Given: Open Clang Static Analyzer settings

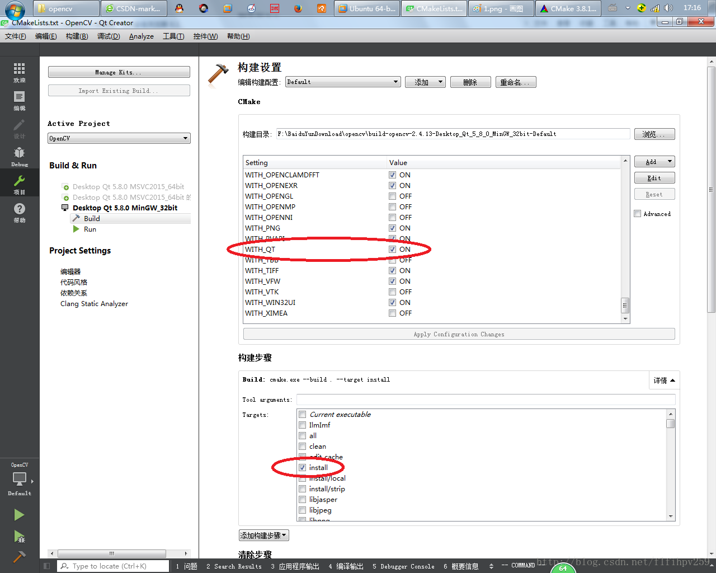Looking at the screenshot, I should click(x=94, y=304).
